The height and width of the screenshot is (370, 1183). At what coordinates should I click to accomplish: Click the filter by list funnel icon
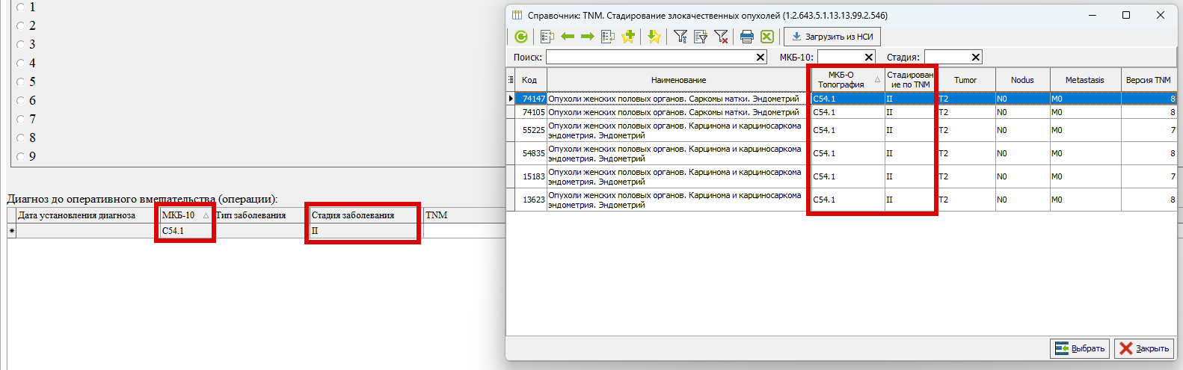(x=701, y=37)
